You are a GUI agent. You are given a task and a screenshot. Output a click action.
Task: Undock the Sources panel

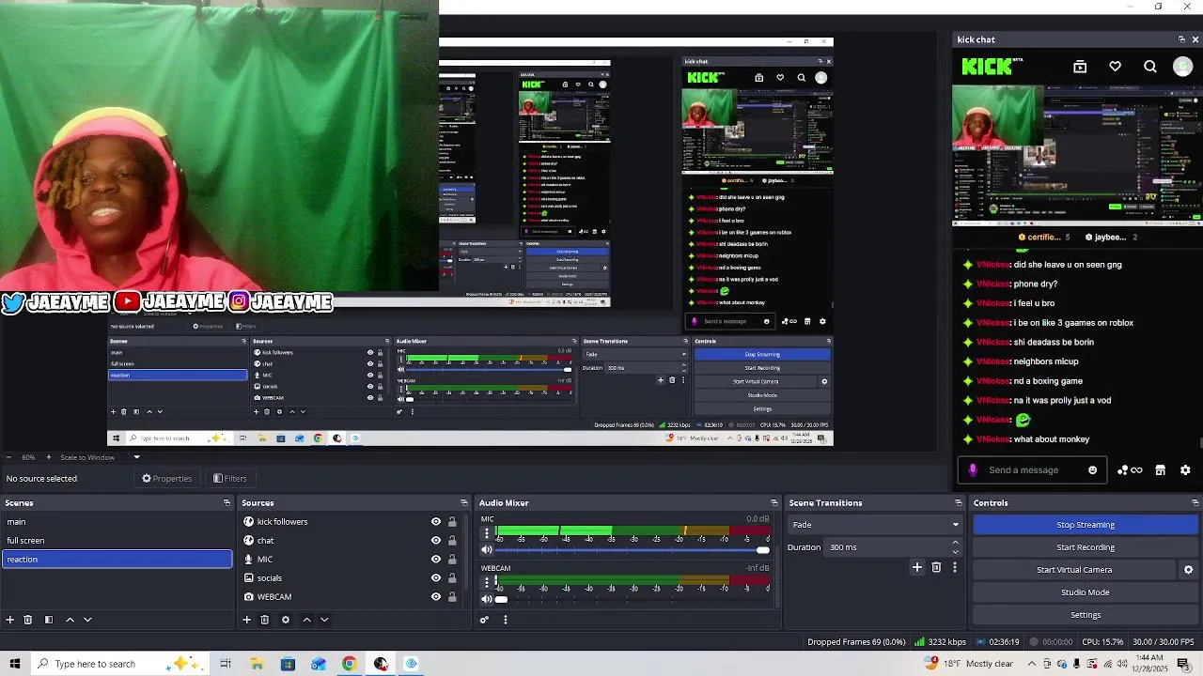[463, 503]
